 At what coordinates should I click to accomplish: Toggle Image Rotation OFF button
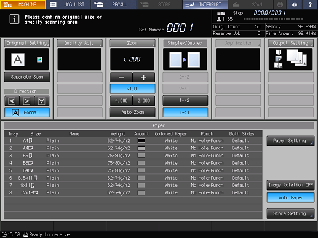pyautogui.click(x=290, y=185)
